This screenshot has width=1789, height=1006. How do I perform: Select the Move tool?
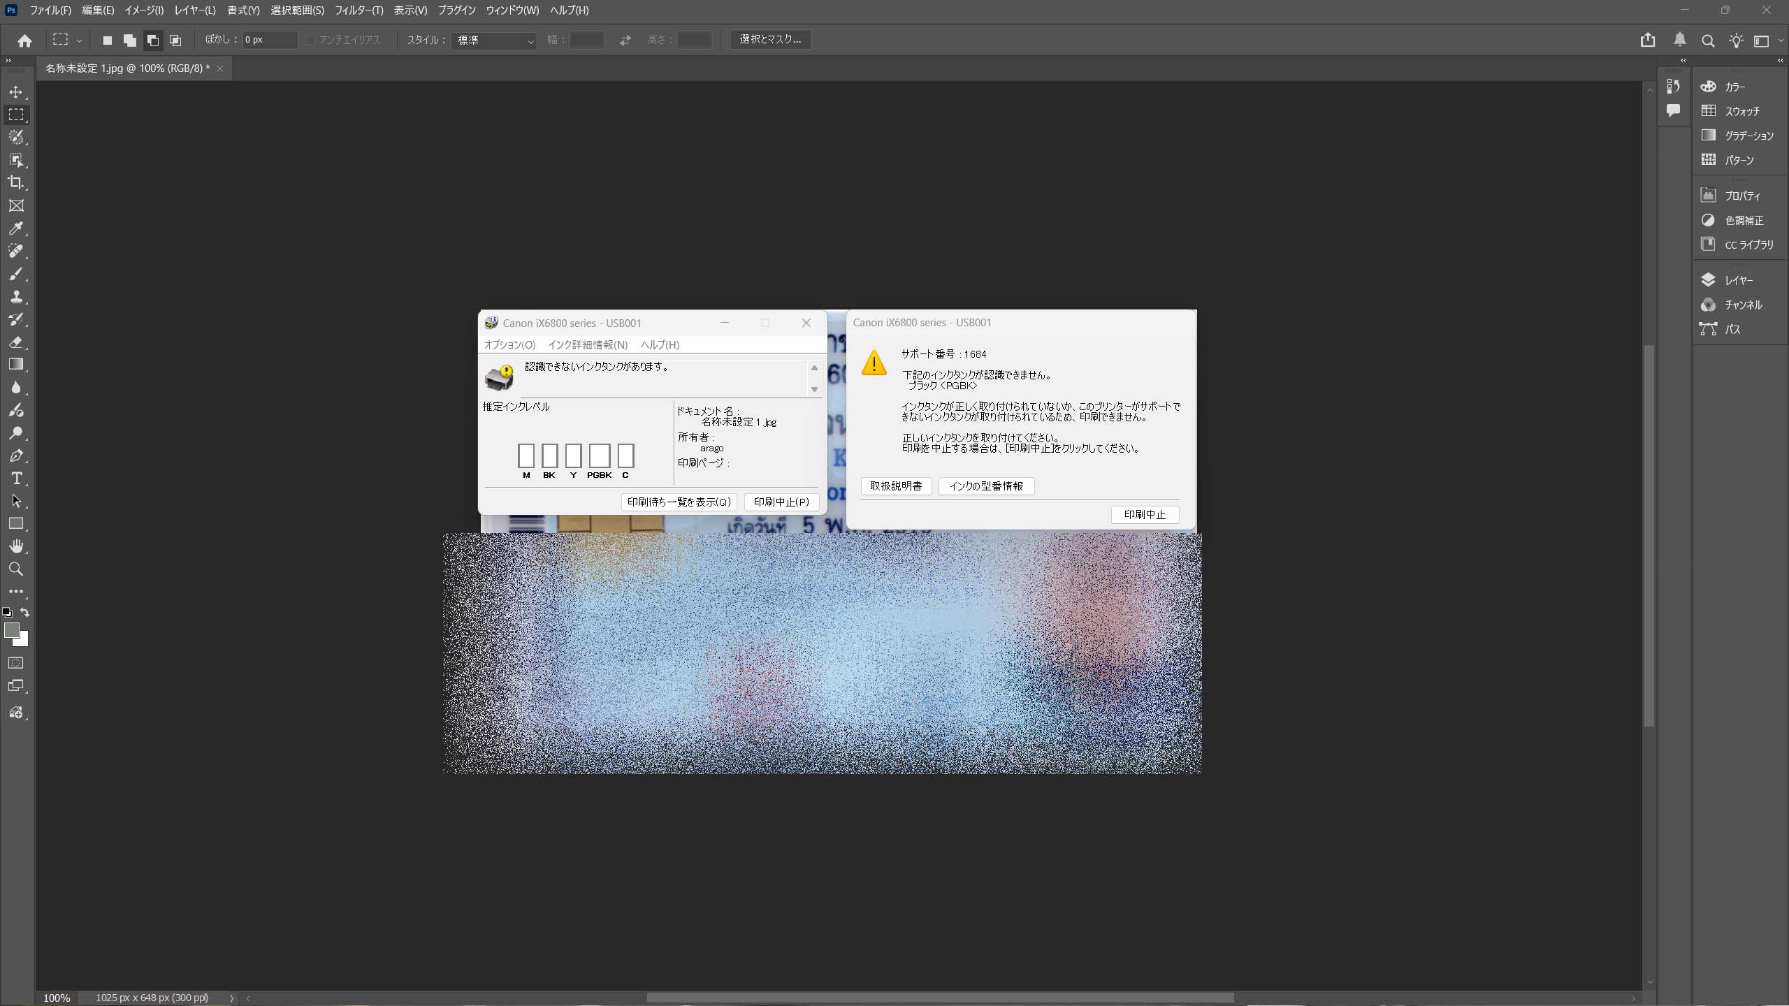16,92
